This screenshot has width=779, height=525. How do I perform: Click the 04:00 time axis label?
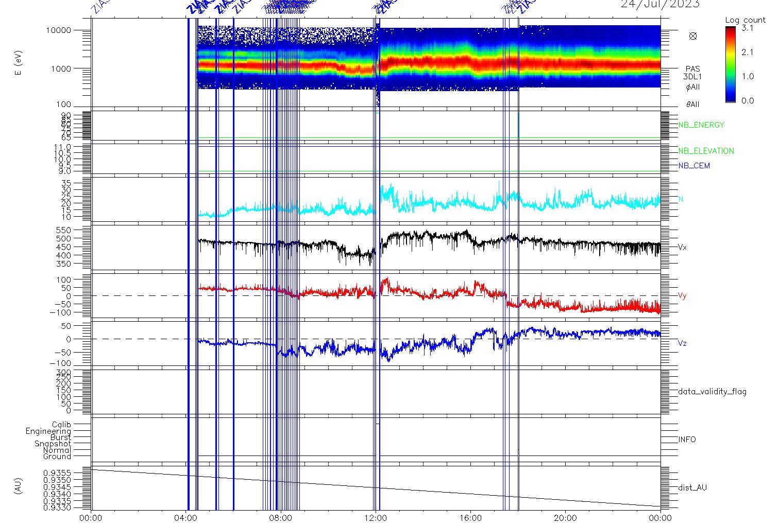click(186, 518)
